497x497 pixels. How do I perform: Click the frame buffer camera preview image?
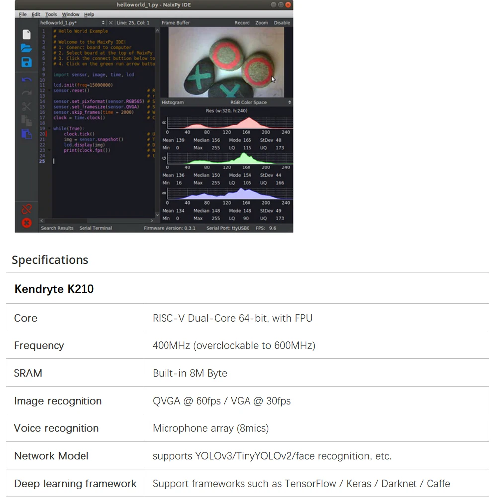click(226, 62)
